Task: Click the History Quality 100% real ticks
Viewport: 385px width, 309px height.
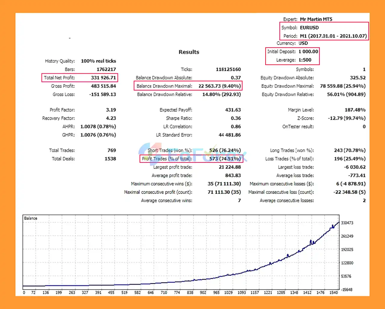Action: pyautogui.click(x=98, y=61)
